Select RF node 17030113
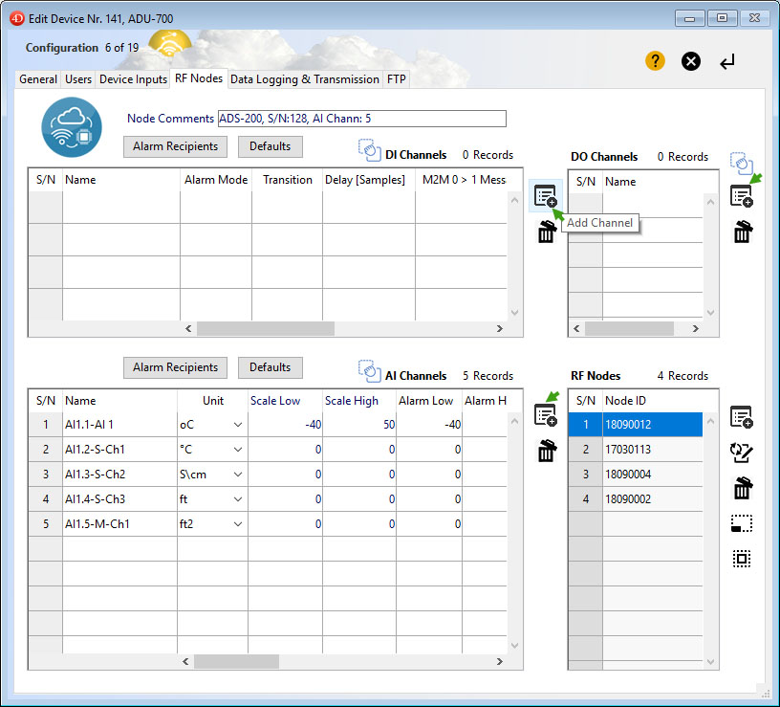Viewport: 780px width, 707px height. point(636,450)
